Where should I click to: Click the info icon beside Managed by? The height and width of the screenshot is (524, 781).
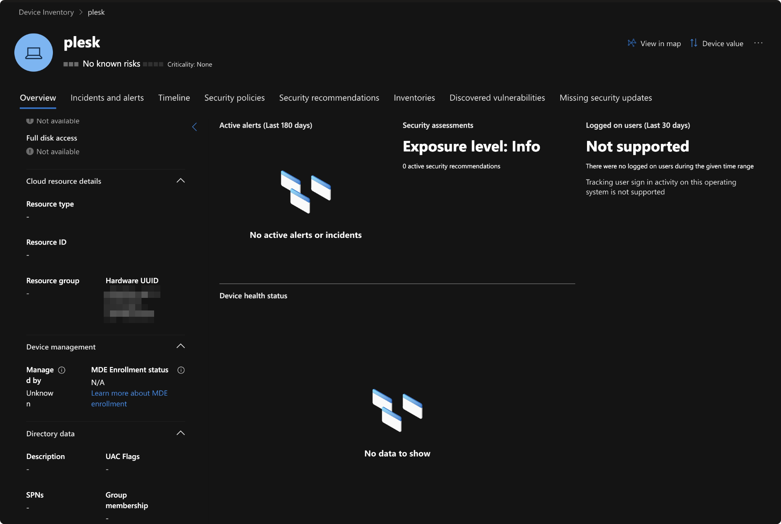[61, 370]
